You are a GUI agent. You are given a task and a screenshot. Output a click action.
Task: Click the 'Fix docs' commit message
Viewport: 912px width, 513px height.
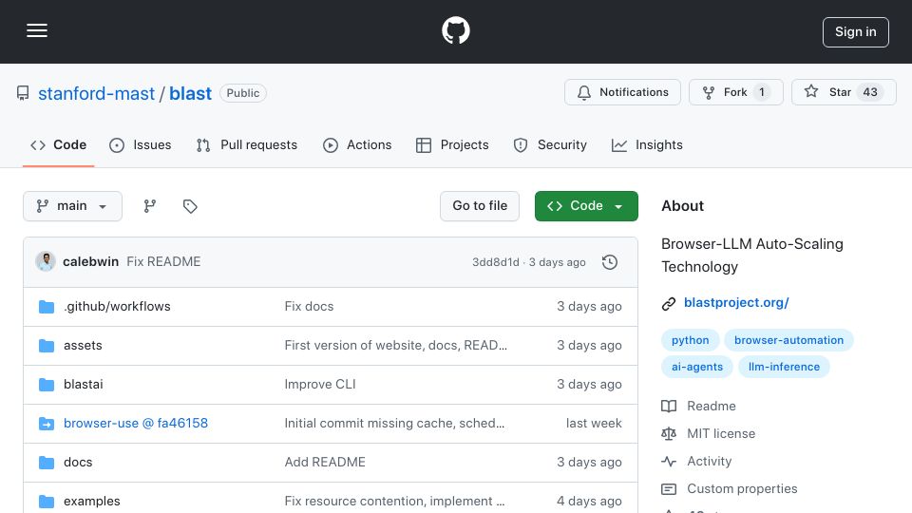tap(309, 307)
